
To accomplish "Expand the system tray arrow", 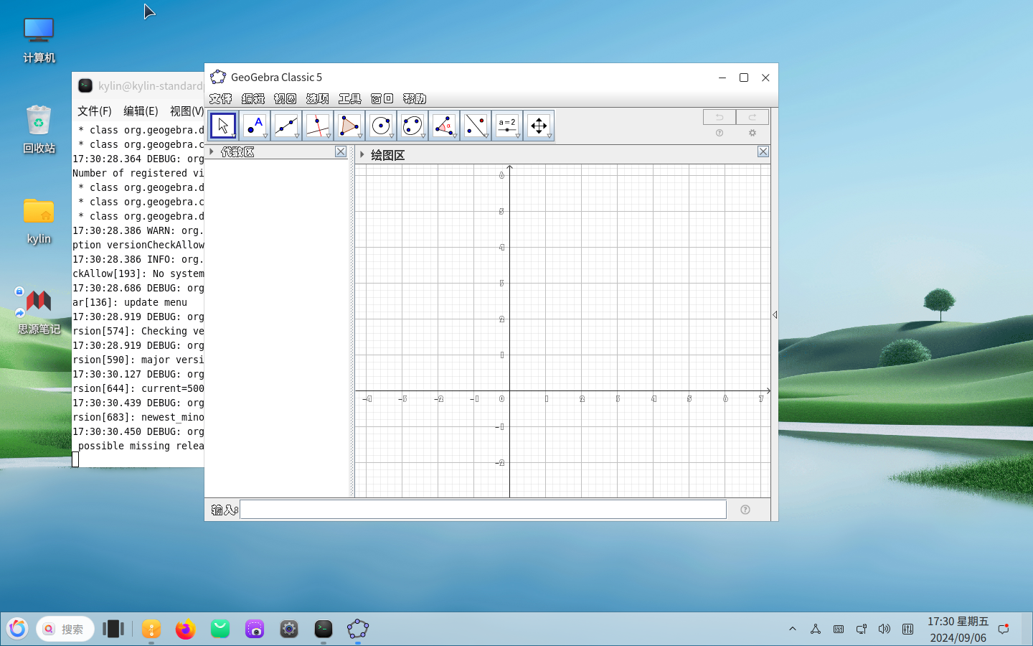I will [793, 629].
